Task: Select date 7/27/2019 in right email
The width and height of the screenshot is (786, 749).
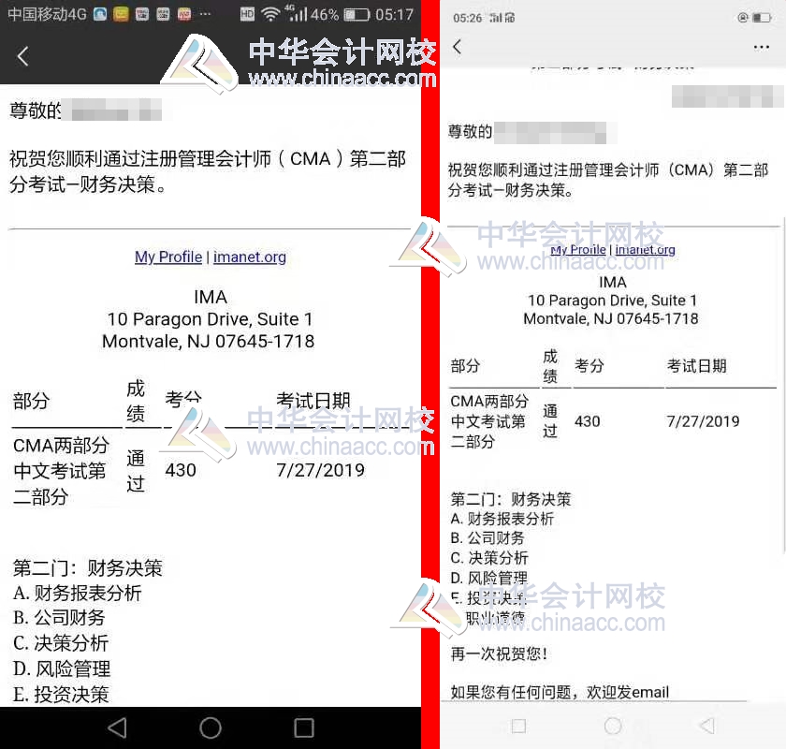Action: coord(703,421)
